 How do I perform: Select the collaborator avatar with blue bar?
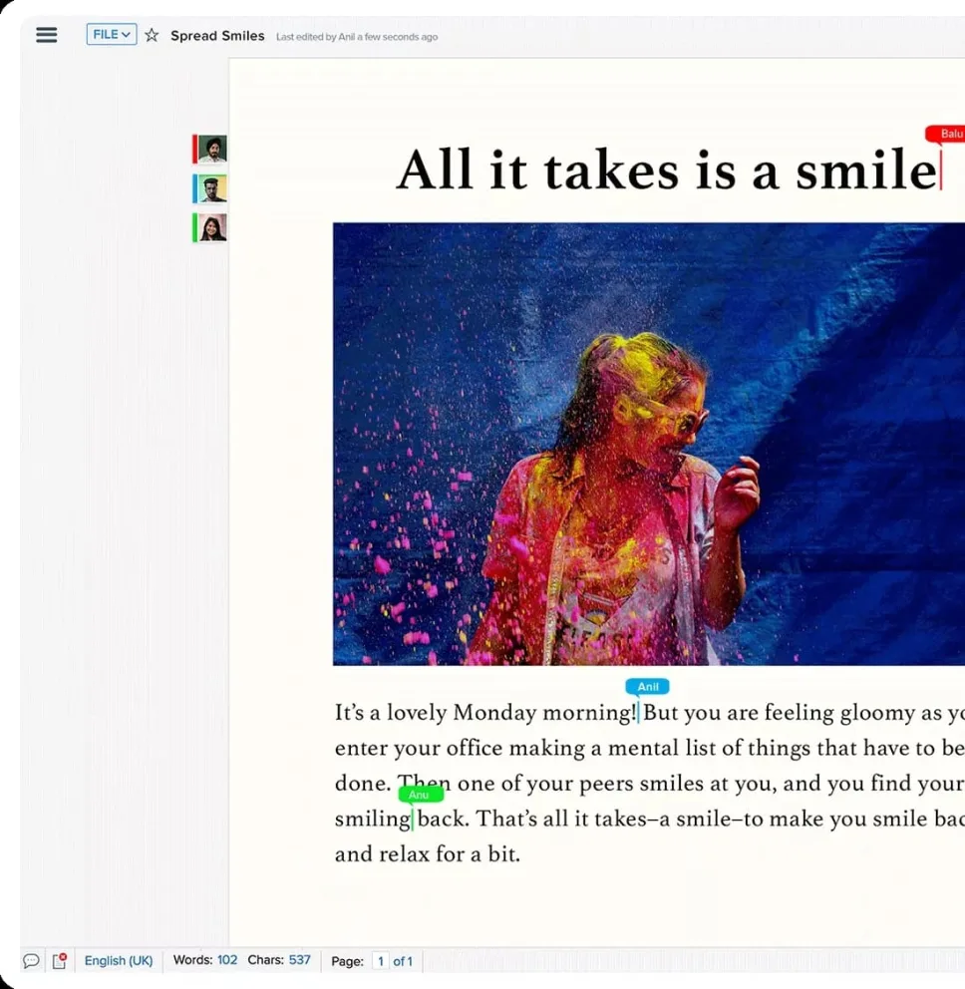click(x=210, y=188)
